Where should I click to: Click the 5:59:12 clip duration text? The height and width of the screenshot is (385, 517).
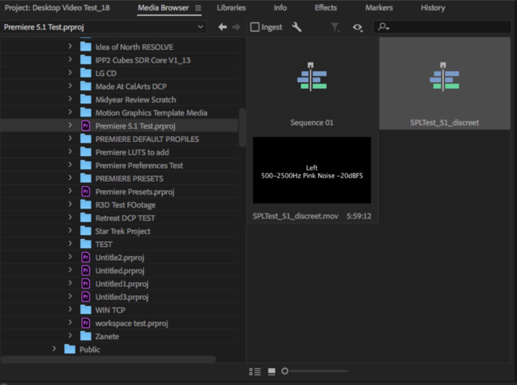[x=359, y=216]
